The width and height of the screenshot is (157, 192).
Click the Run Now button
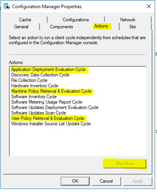coord(125,164)
